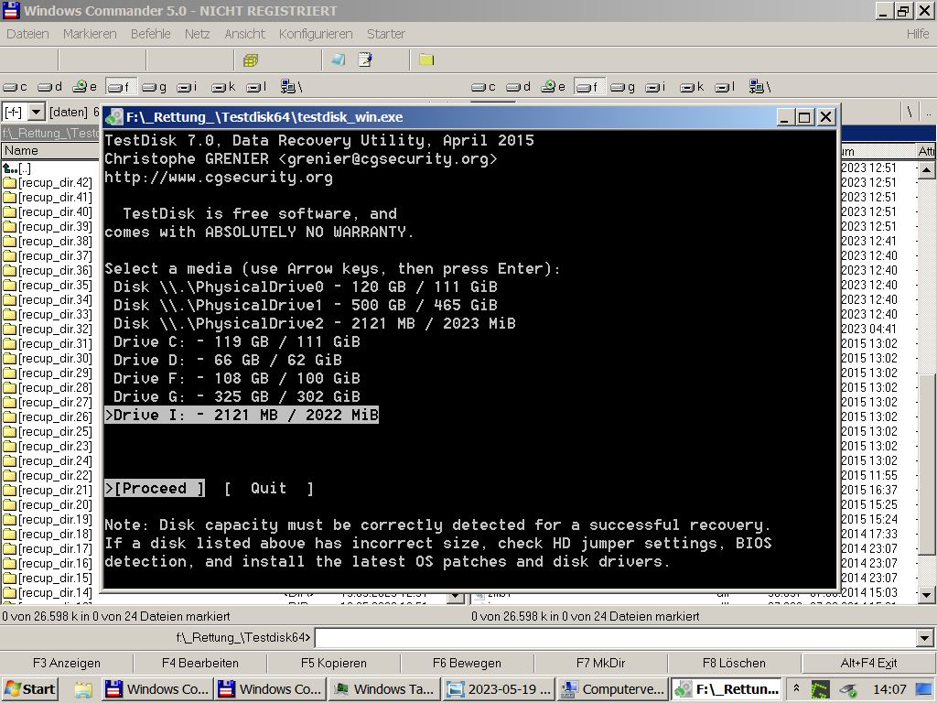Click the blue page toolbar icon
Screen dimensions: 937x703
339,59
